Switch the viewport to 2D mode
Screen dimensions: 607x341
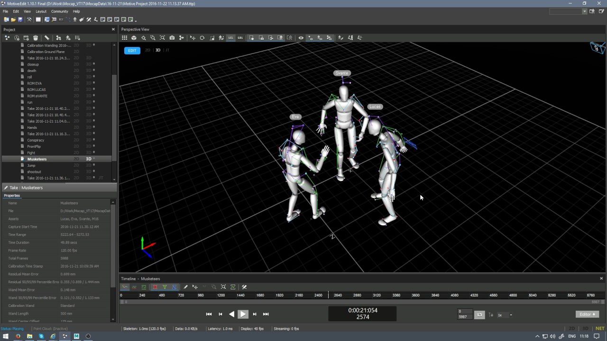click(x=147, y=50)
